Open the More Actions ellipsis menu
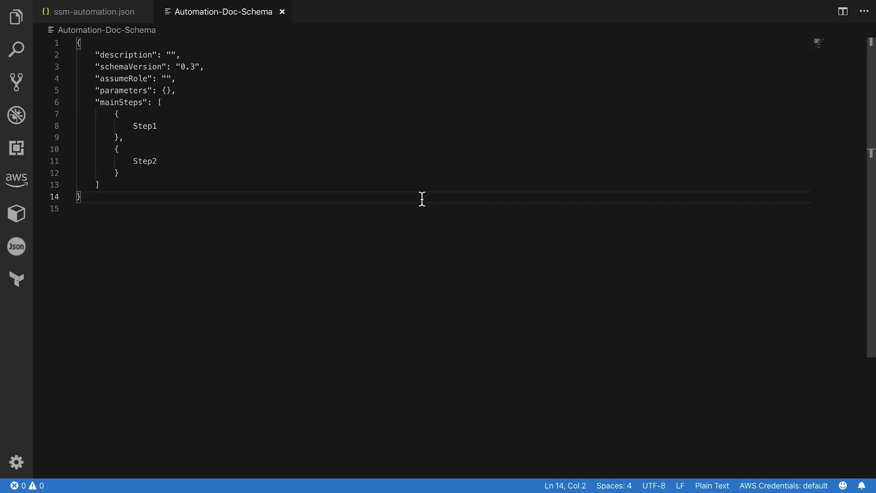 [864, 11]
